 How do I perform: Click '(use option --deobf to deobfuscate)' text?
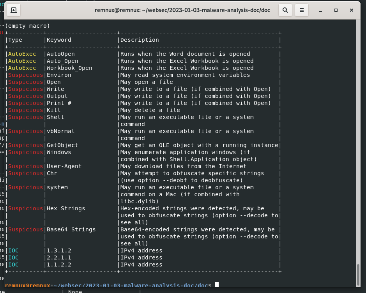182,180
